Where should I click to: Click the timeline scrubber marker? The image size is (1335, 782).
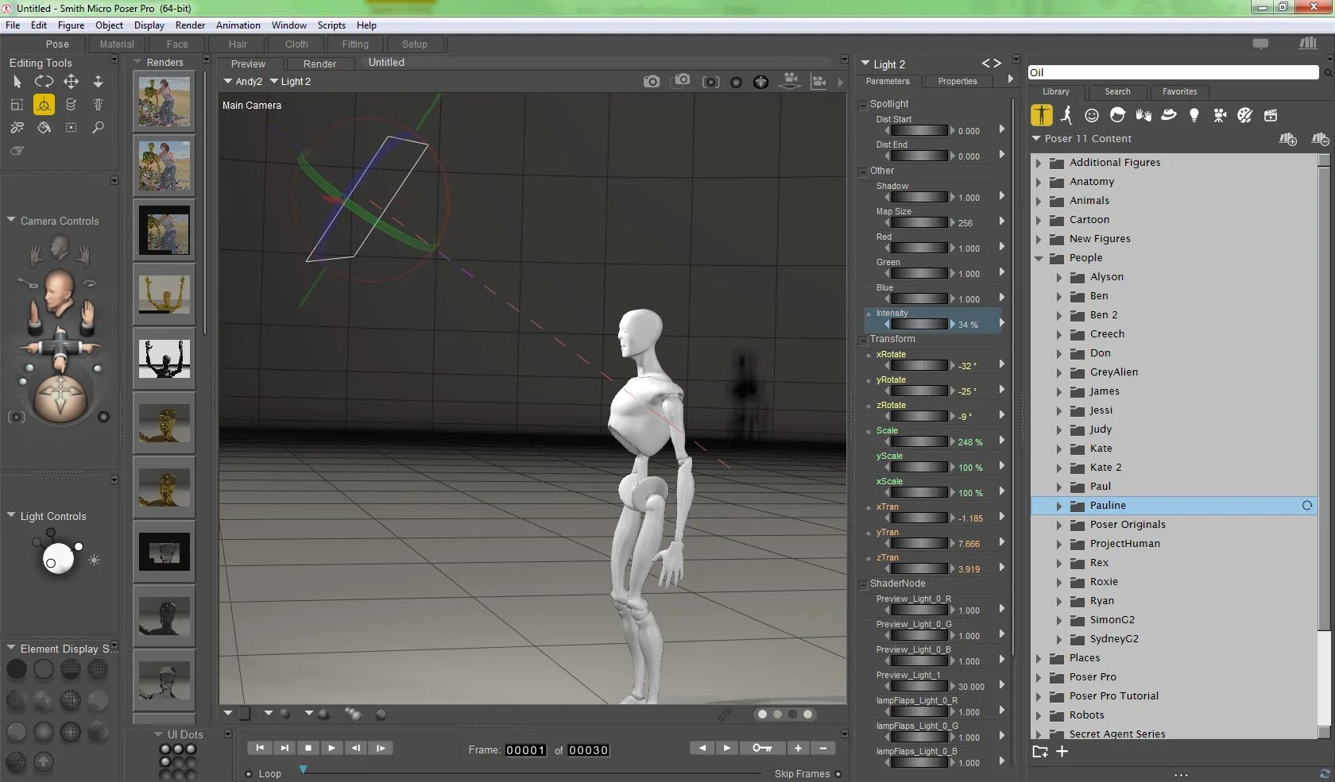tap(303, 769)
